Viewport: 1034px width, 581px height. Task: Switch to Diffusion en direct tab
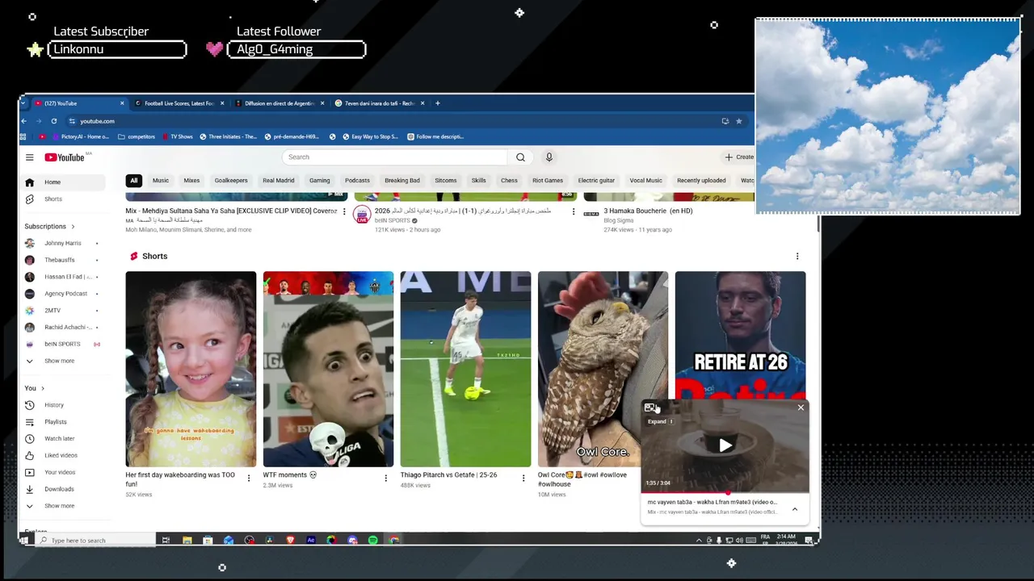(280, 103)
